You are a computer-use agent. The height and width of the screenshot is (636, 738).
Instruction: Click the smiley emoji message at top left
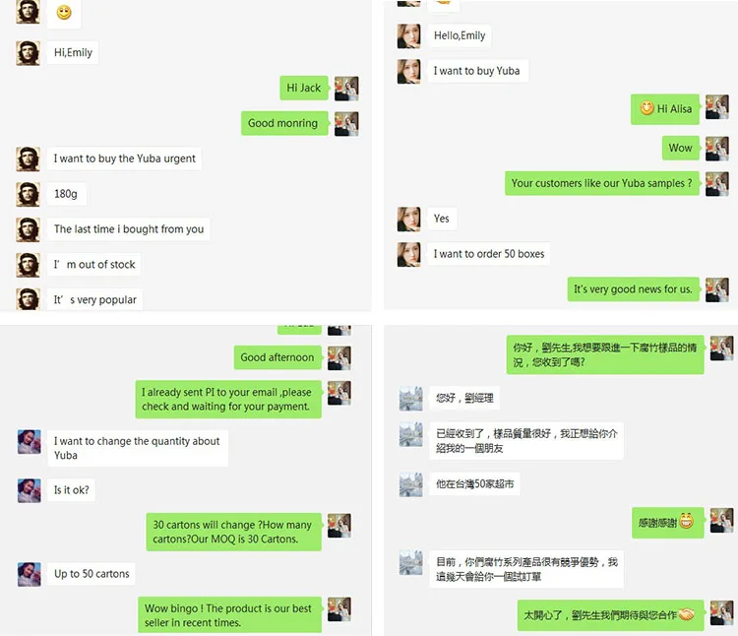(64, 13)
